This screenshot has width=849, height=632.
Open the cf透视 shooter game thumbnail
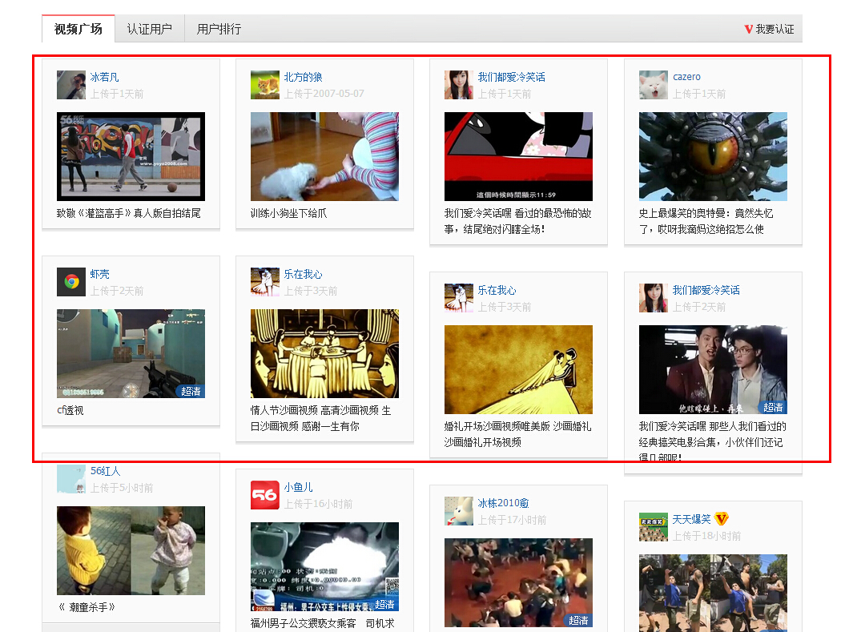[x=131, y=353]
